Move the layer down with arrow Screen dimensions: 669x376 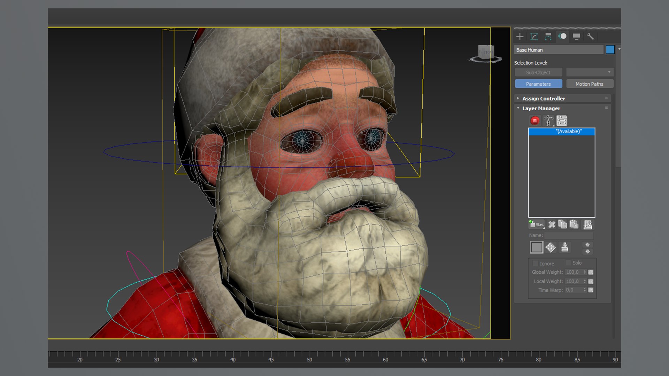tap(587, 251)
